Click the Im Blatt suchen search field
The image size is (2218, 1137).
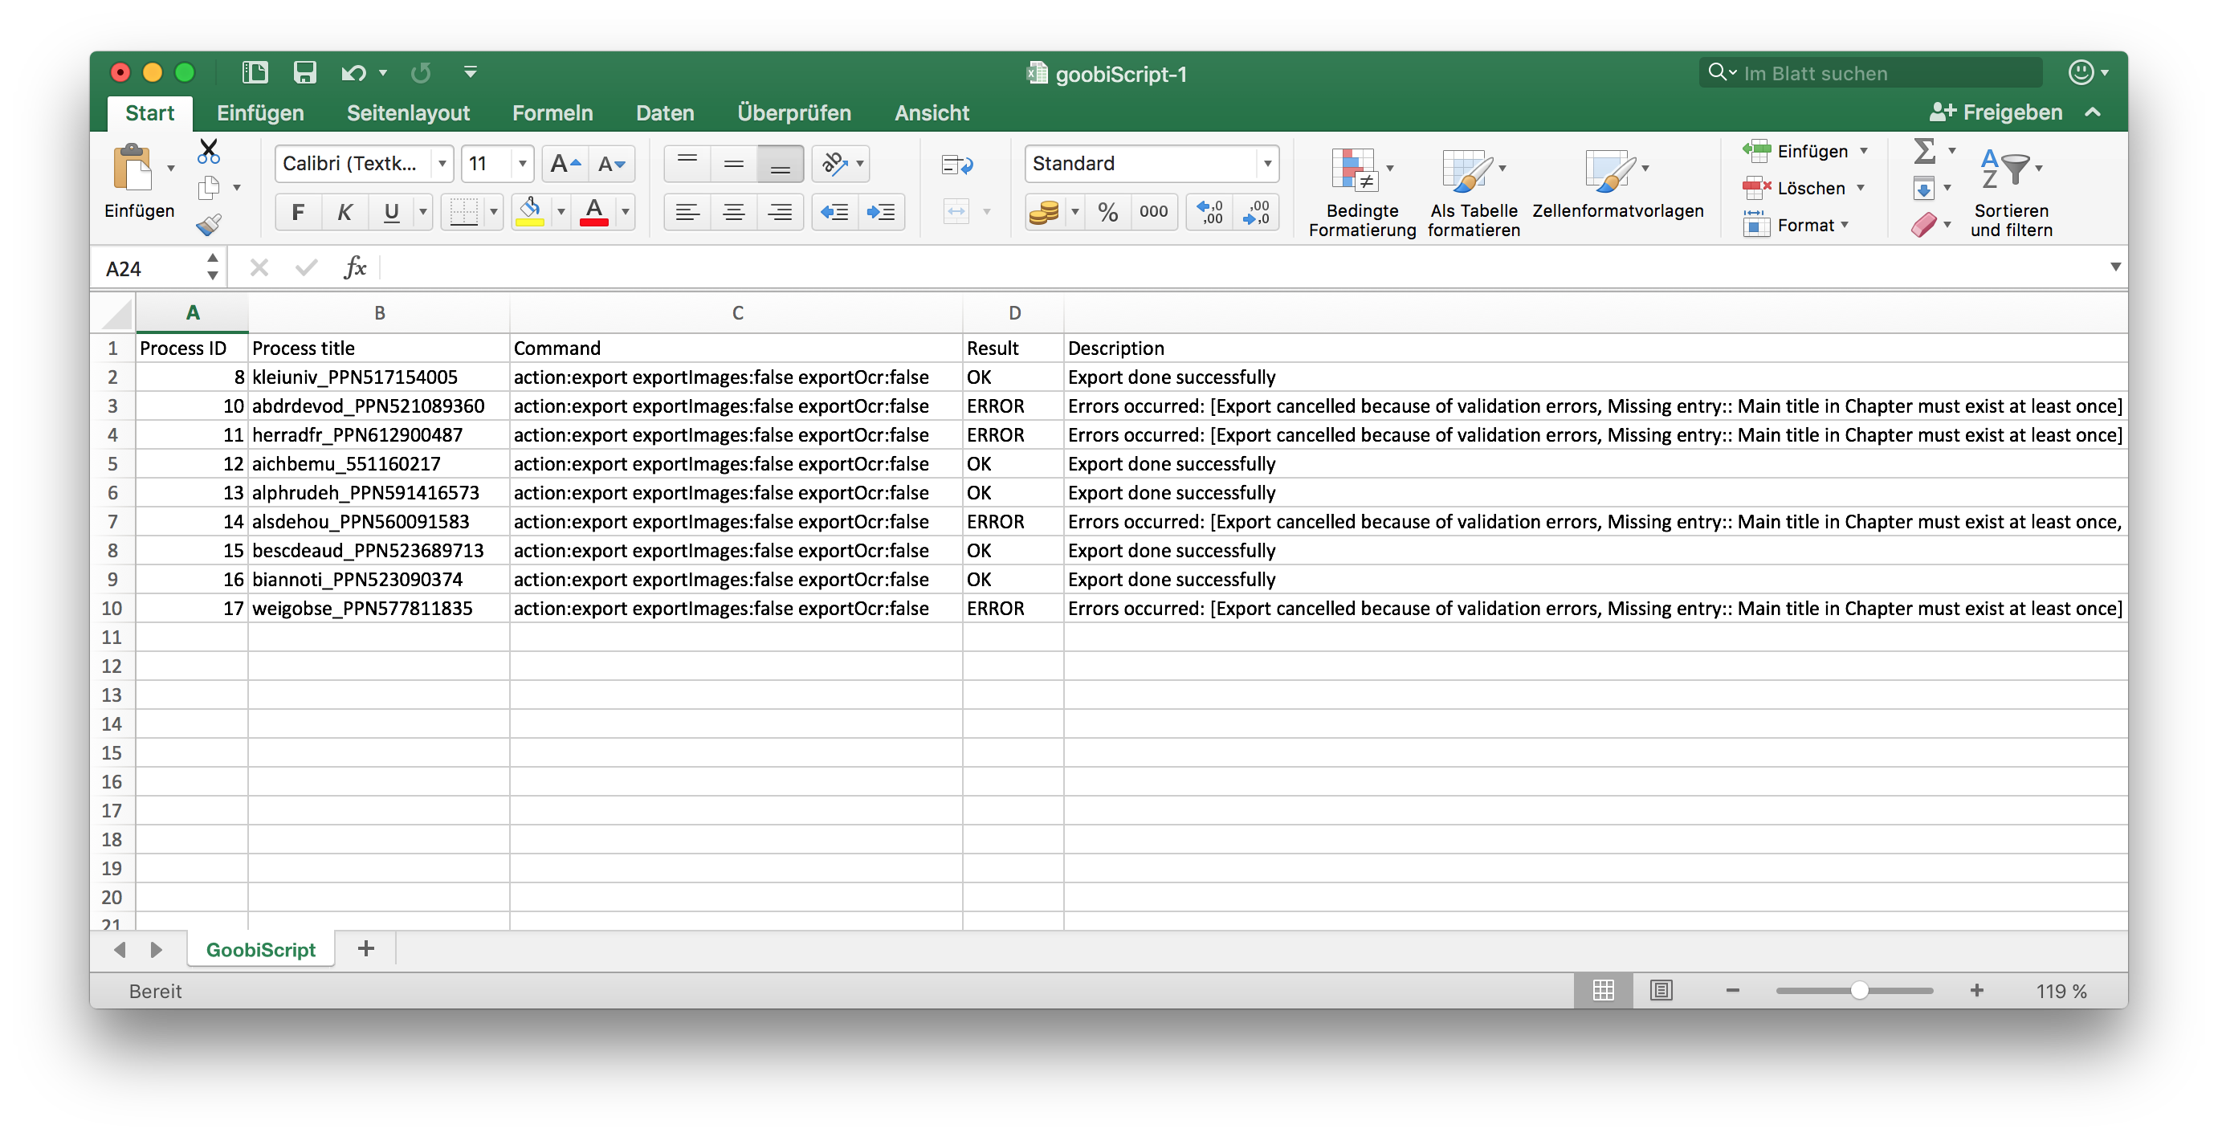[1870, 73]
